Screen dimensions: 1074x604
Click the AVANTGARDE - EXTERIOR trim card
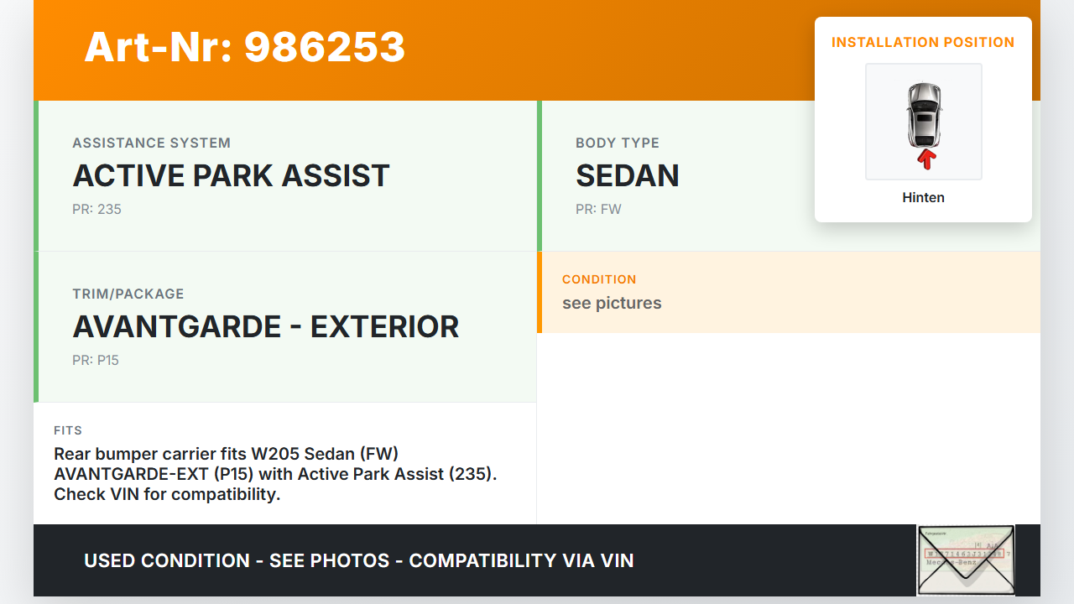point(285,327)
